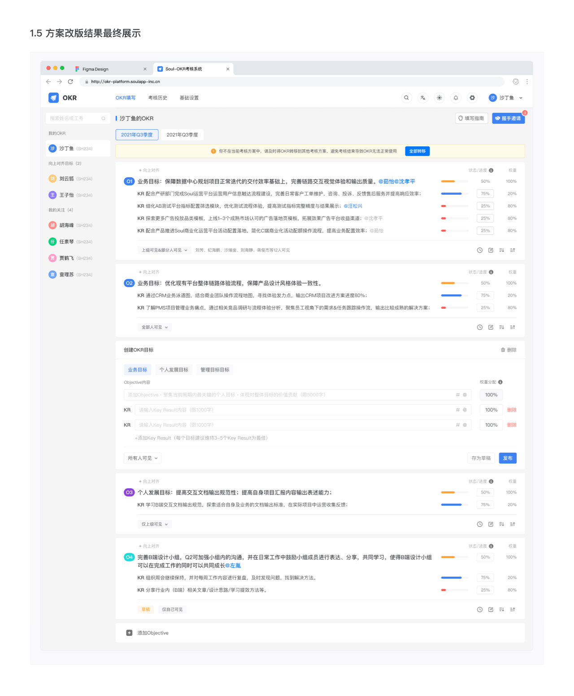Image resolution: width=574 pixels, height=696 pixels.
Task: Toggle the light/dark theme sun icon
Action: coord(439,98)
